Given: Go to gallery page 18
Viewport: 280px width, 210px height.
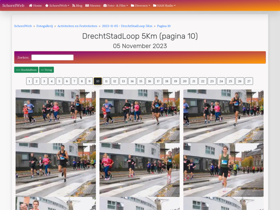Looking at the screenshot, I should (x=167, y=81).
